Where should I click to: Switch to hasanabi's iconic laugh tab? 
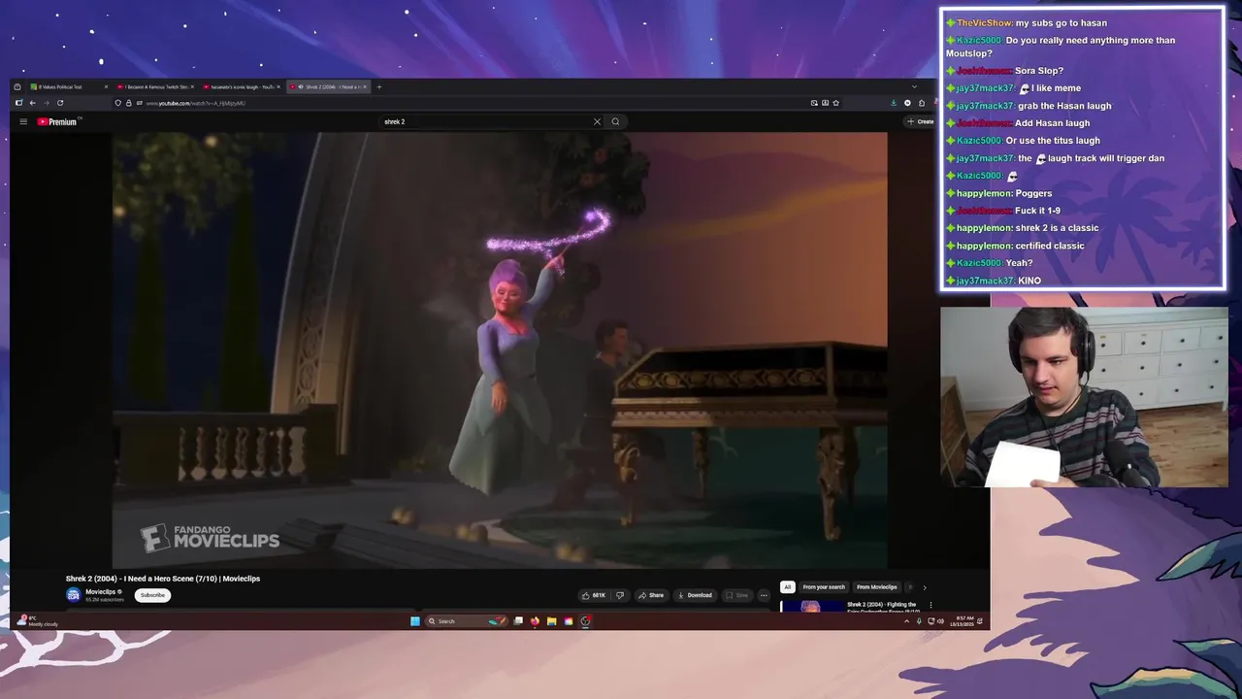pos(240,86)
